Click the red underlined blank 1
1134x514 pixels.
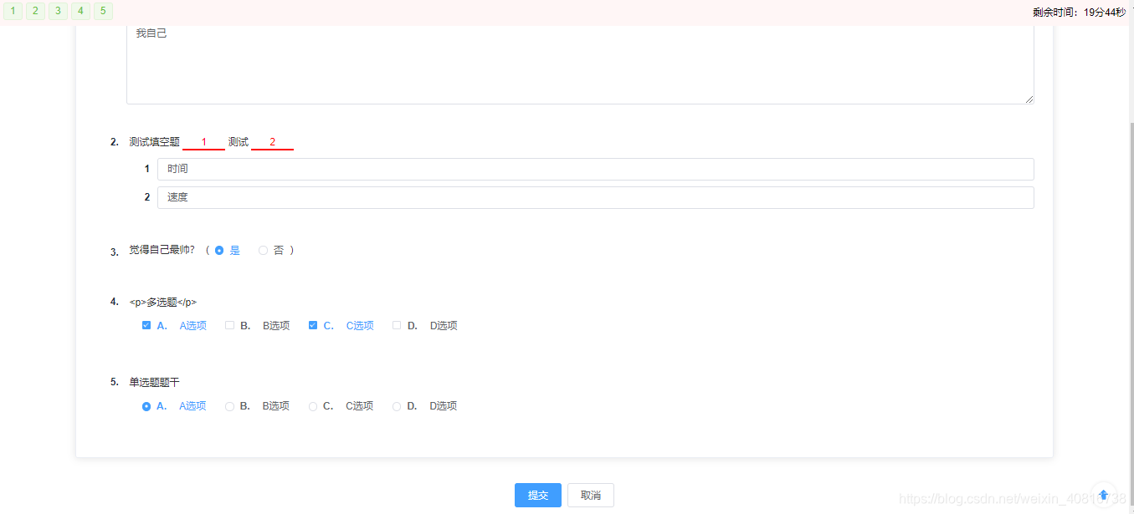203,142
